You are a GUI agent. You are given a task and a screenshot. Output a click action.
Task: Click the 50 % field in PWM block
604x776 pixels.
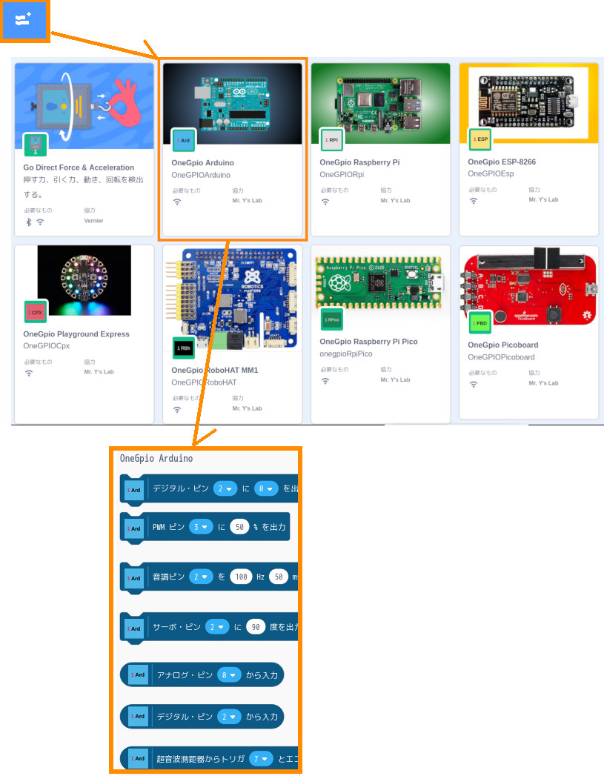(239, 527)
